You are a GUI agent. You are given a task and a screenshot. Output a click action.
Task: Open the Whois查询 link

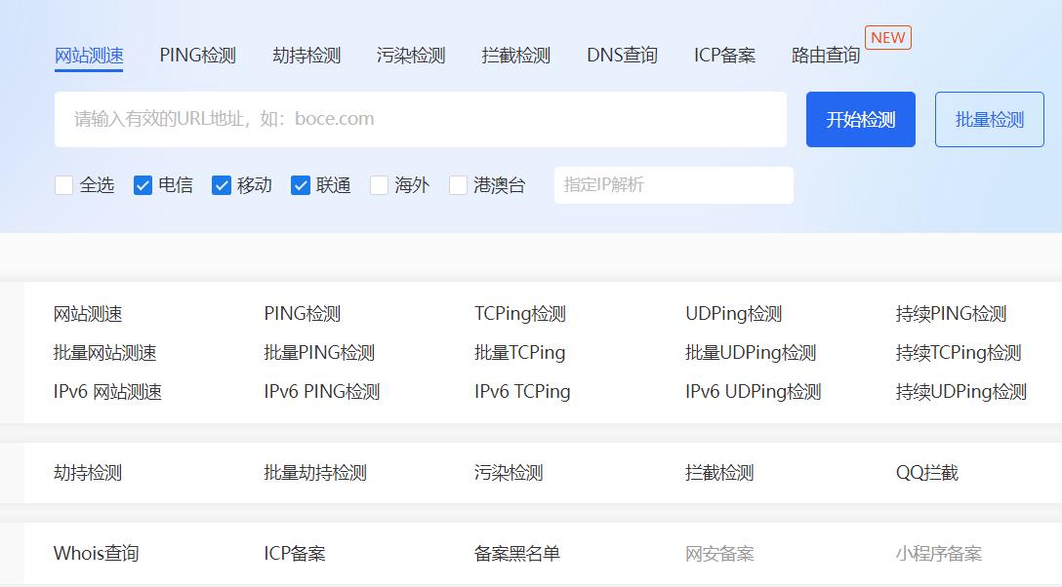click(96, 554)
